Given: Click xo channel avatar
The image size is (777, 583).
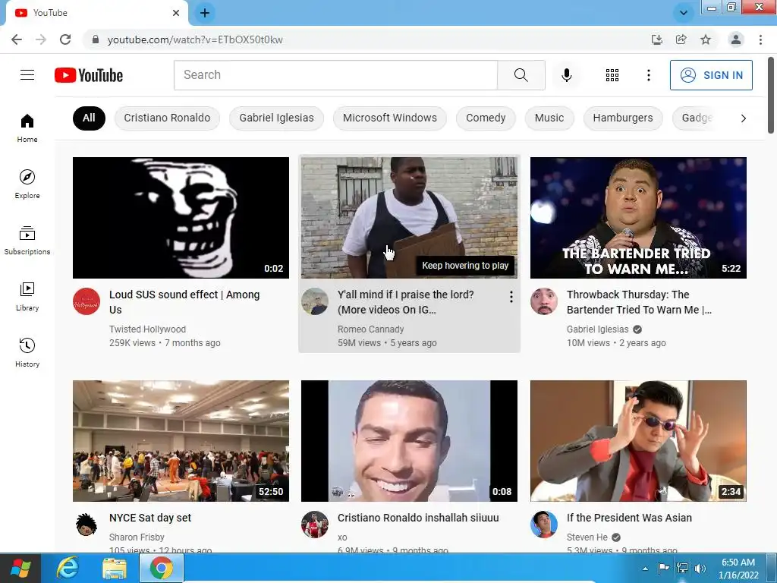Looking at the screenshot, I should (315, 525).
